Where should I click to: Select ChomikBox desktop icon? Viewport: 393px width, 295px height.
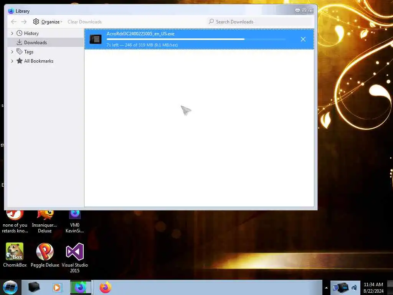(x=15, y=255)
